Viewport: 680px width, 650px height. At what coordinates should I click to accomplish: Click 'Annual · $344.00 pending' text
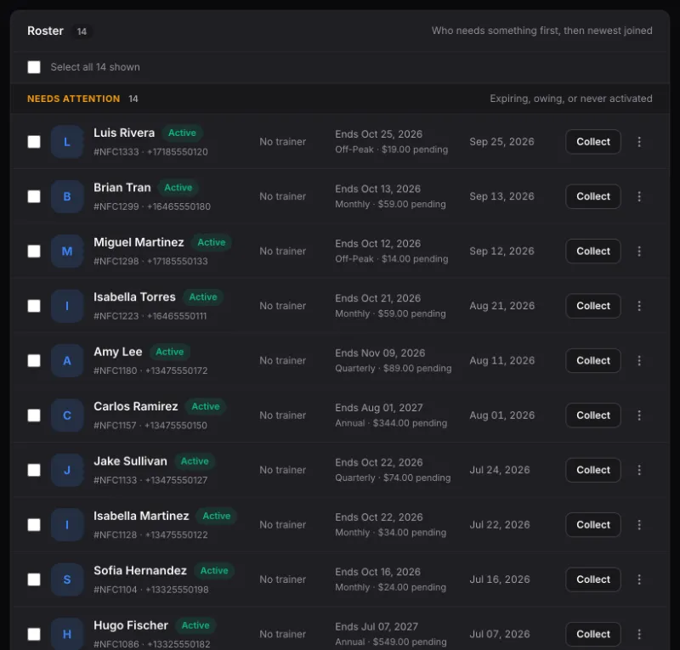point(391,423)
